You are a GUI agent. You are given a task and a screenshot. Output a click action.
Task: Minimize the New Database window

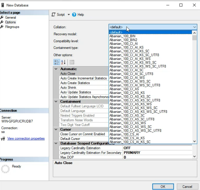(168, 5)
